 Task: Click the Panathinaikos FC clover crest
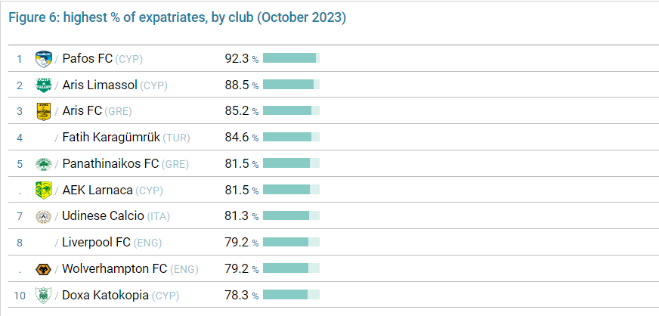click(43, 164)
